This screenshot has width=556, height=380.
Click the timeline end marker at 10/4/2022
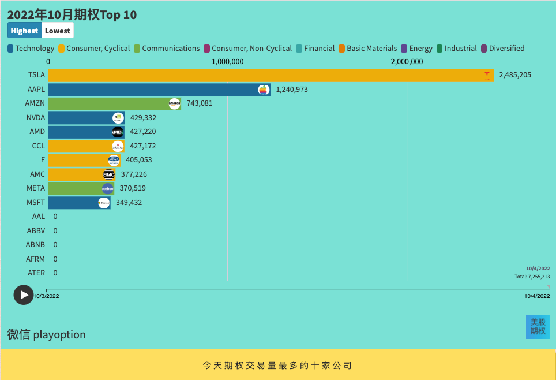549,286
